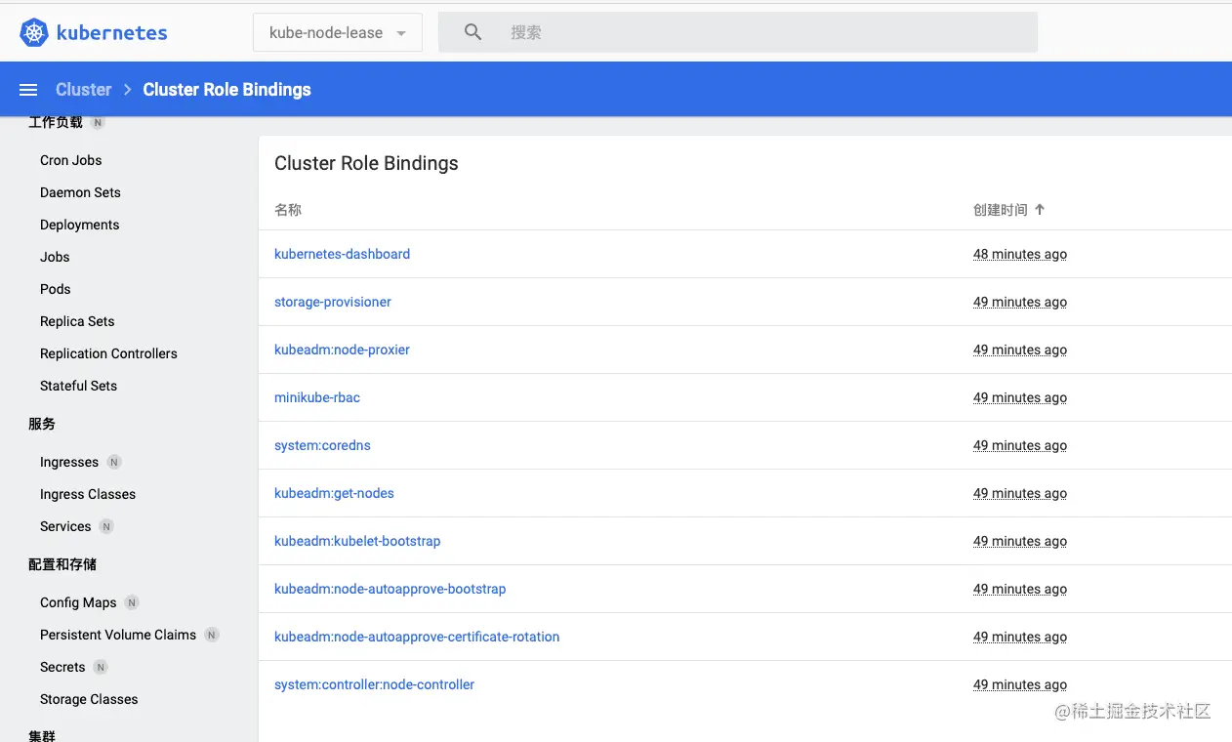Go to Cluster breadcrumb
This screenshot has width=1232, height=742.
(x=84, y=90)
